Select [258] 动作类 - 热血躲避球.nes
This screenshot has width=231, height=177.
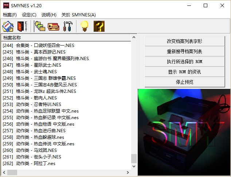[33, 137]
